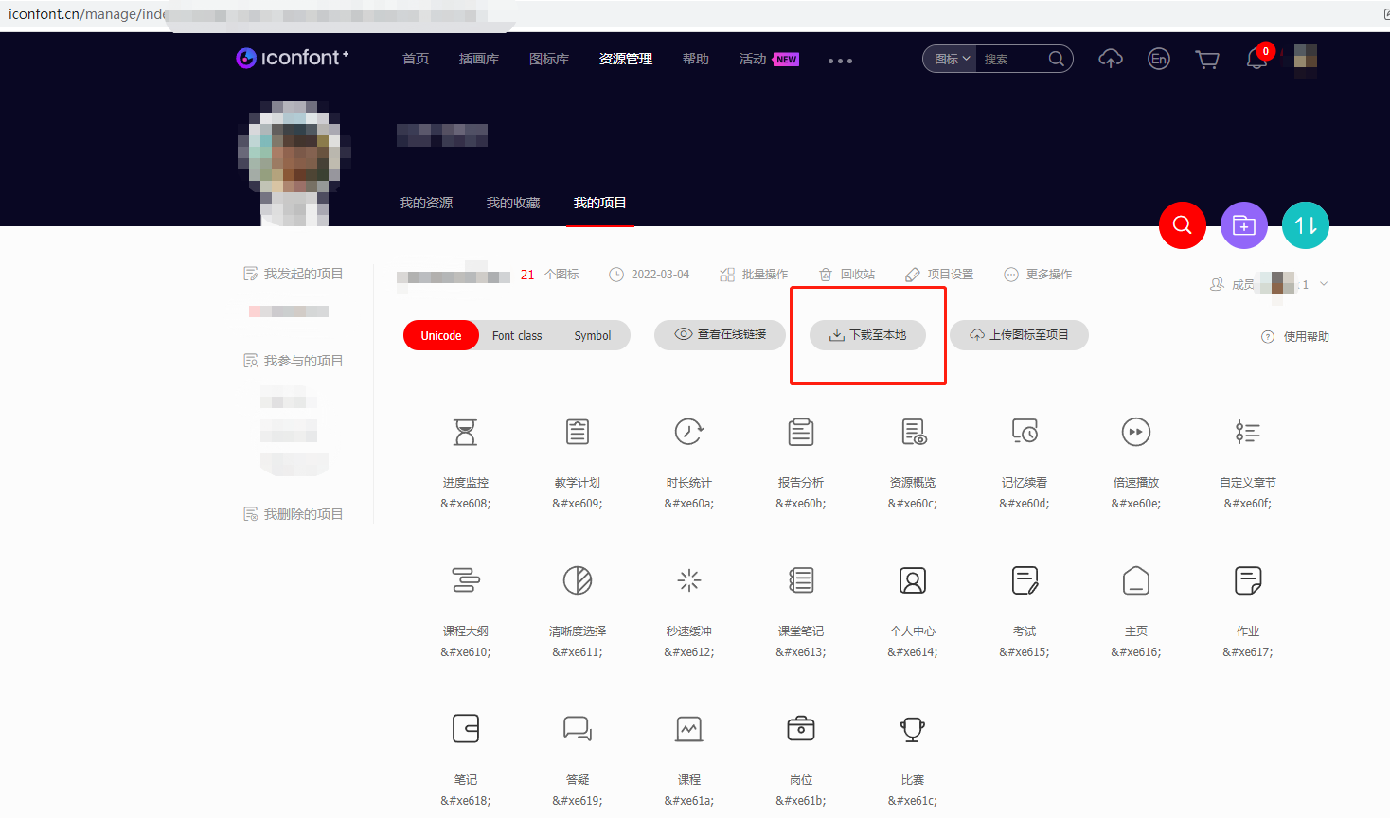The height and width of the screenshot is (818, 1390).
Task: Open the upload cloud icon in top bar
Action: [1110, 59]
